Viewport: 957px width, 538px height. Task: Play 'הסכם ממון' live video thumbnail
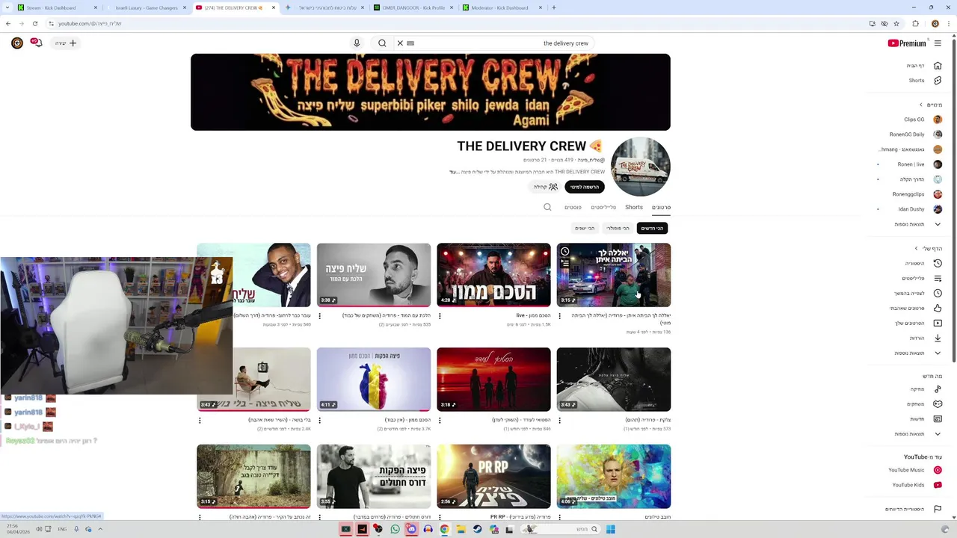493,275
